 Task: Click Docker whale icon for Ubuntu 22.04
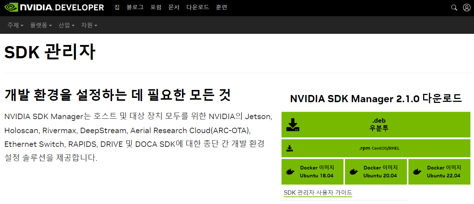[x=417, y=172]
